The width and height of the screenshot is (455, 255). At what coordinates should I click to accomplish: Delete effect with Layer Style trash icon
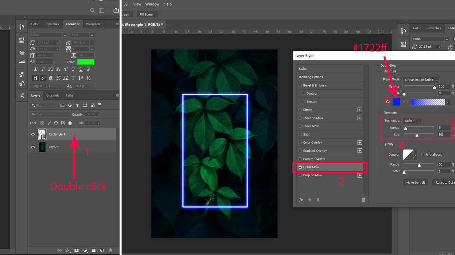pyautogui.click(x=363, y=200)
